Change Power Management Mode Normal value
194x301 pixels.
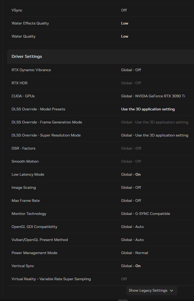point(134,253)
